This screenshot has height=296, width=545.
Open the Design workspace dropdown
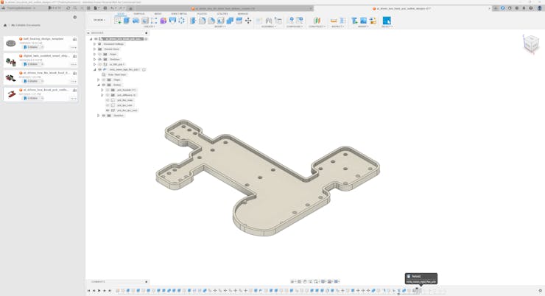[99, 20]
